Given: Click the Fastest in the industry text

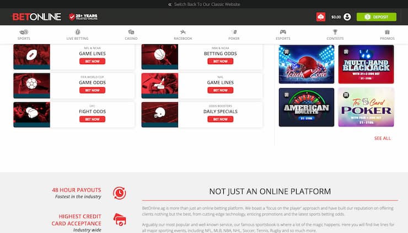Looking at the screenshot, I should (x=78, y=197).
